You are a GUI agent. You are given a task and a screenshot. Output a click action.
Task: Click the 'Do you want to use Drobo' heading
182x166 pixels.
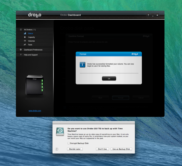(x=95, y=130)
